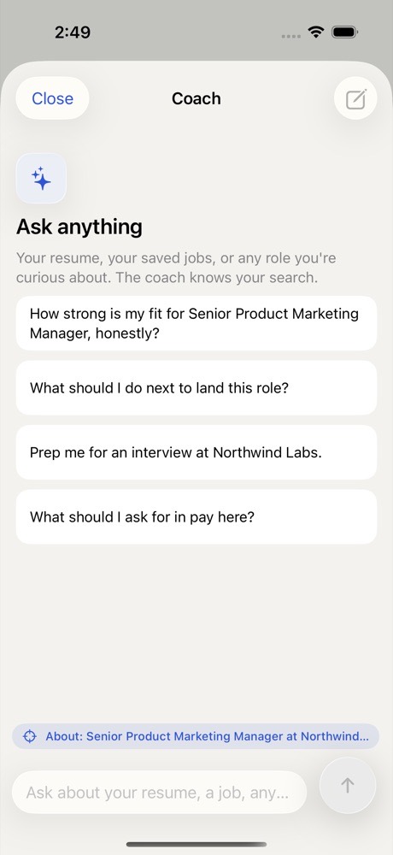Tap the home indicator bar
The width and height of the screenshot is (393, 855).
click(196, 845)
